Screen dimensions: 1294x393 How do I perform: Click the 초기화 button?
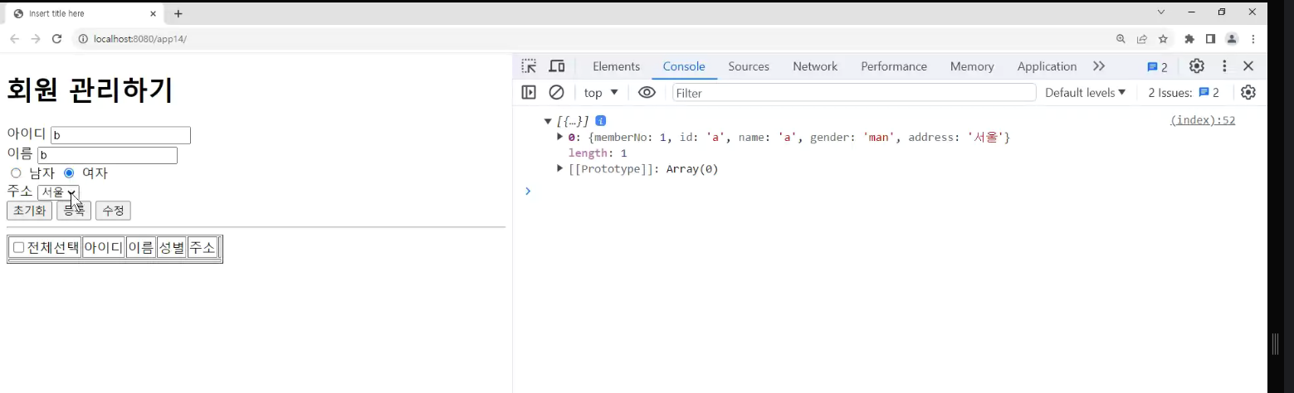point(29,211)
